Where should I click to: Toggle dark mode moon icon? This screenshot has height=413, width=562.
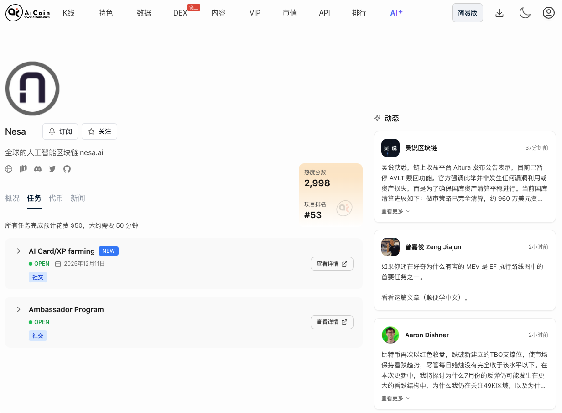525,13
